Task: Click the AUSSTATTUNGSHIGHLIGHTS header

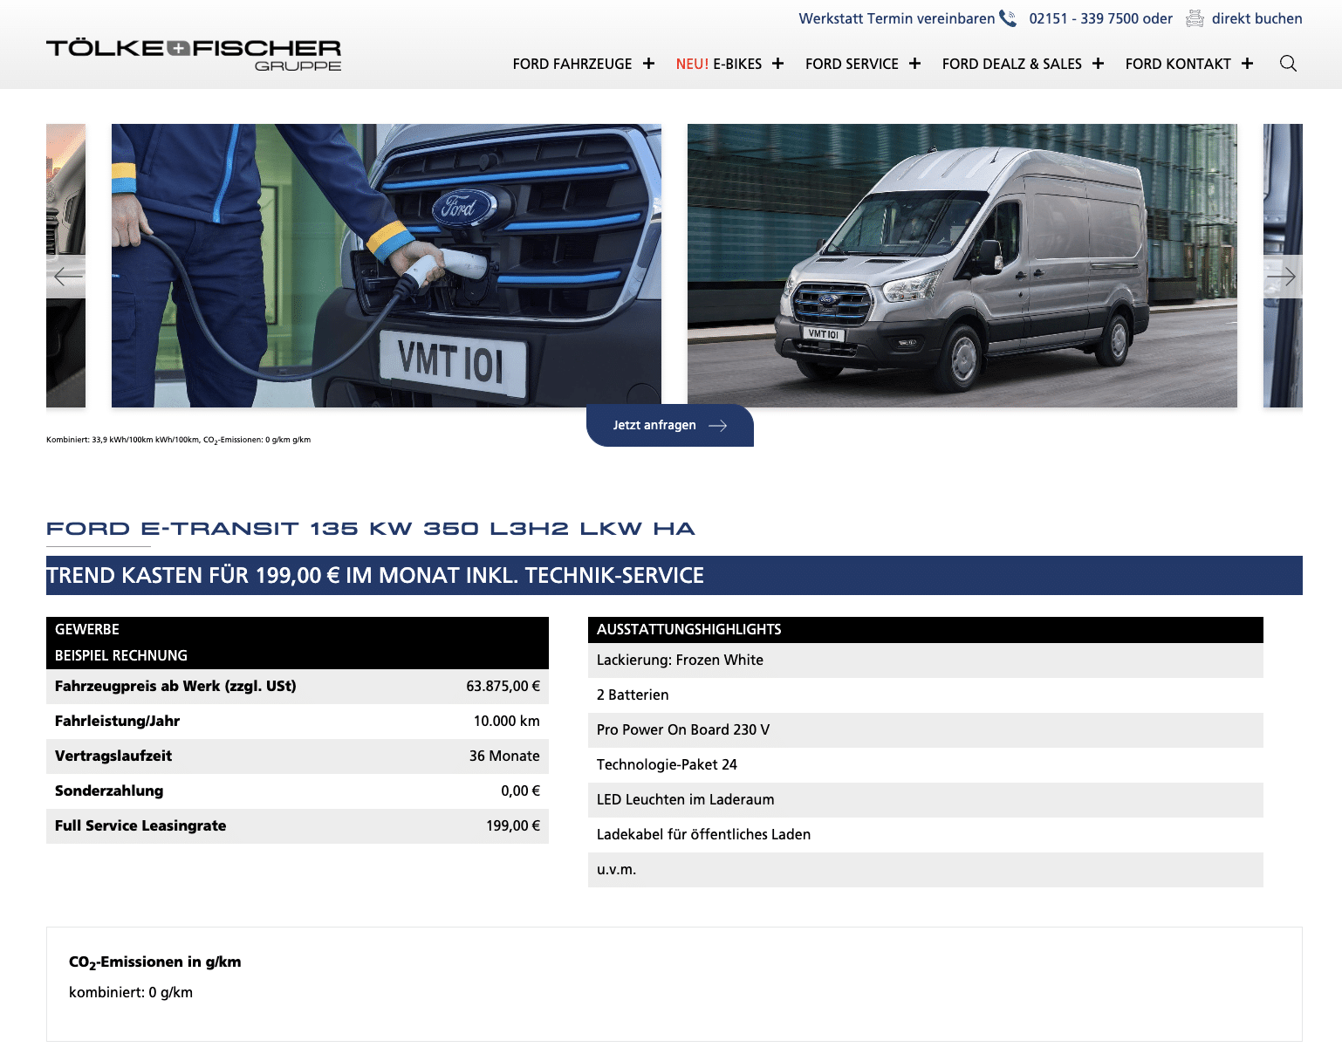Action: (x=926, y=630)
